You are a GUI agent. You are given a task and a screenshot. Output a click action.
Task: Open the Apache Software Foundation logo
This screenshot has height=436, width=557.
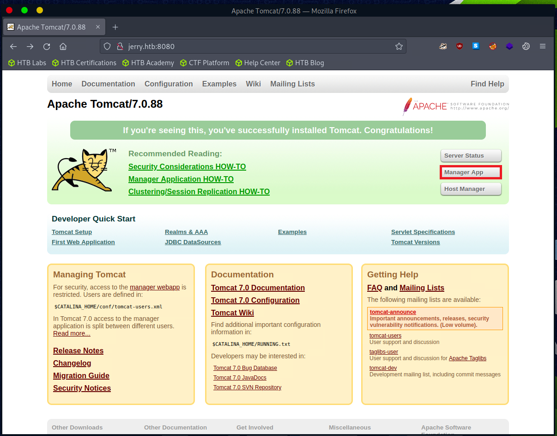(x=456, y=106)
